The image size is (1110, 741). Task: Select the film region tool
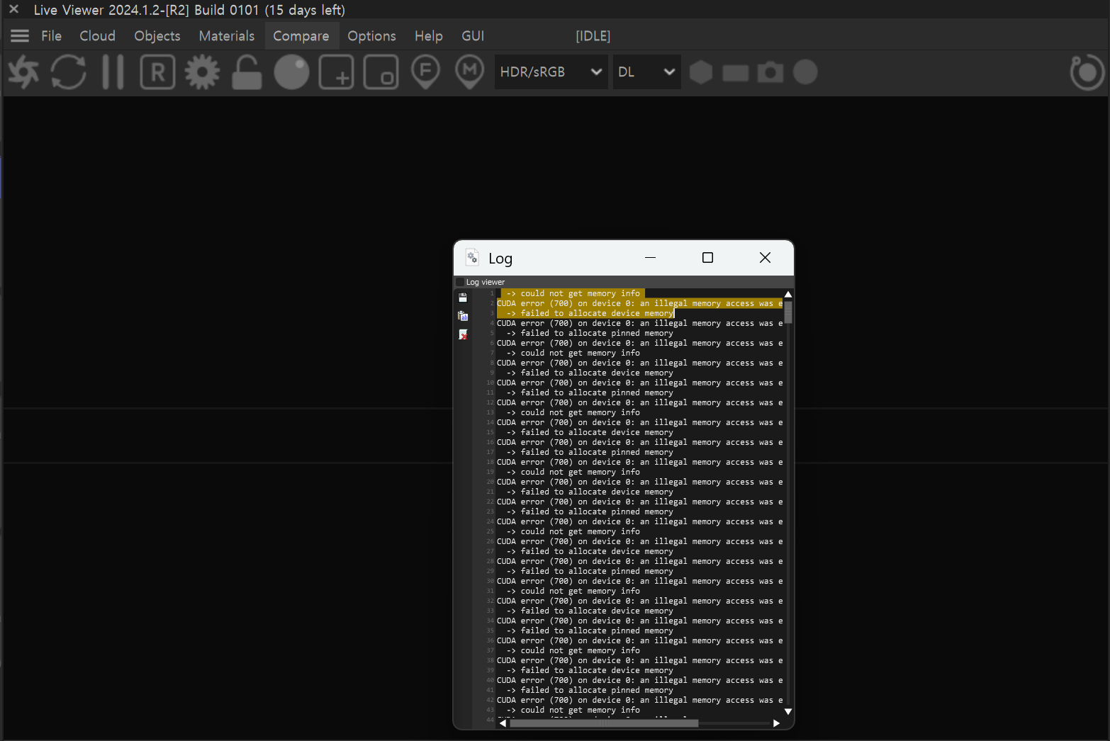[381, 72]
